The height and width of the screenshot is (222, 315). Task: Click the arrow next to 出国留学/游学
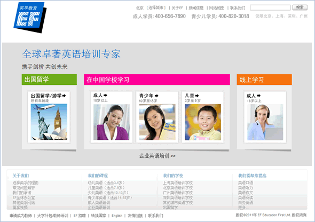click(64, 96)
